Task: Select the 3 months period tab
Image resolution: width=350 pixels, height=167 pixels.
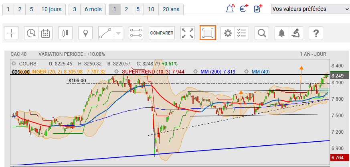Action: click(x=75, y=9)
